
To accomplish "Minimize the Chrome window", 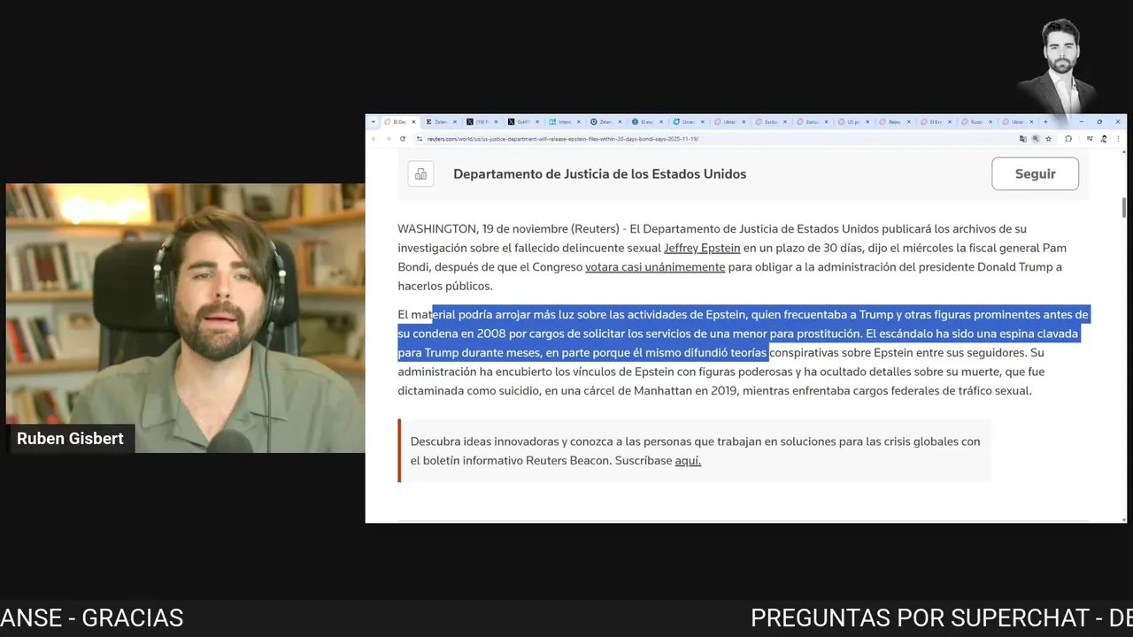I will (x=1082, y=122).
